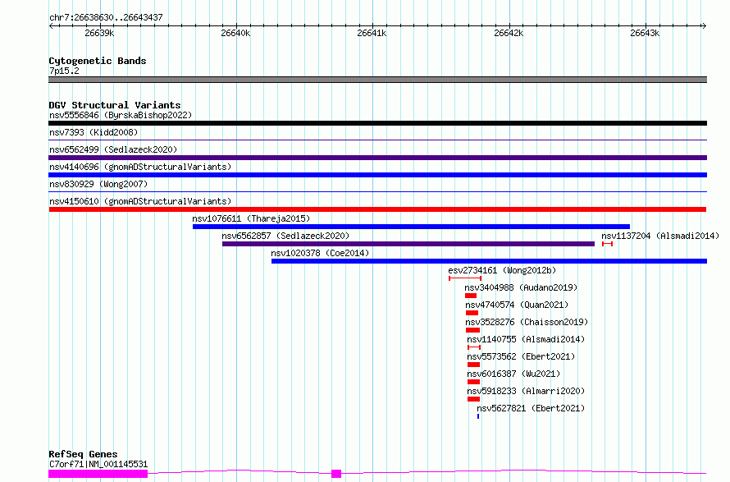Click the red block of nsv3404988
The image size is (730, 482).
point(471,296)
